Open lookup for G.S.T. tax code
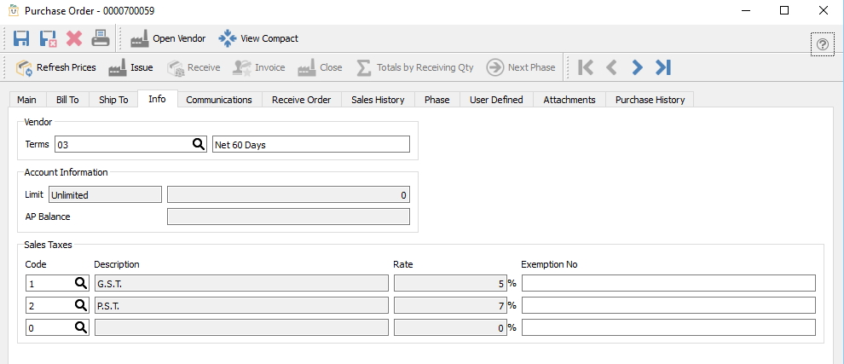The image size is (844, 364). (x=81, y=283)
